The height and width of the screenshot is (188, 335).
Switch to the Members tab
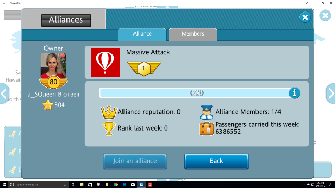193,34
